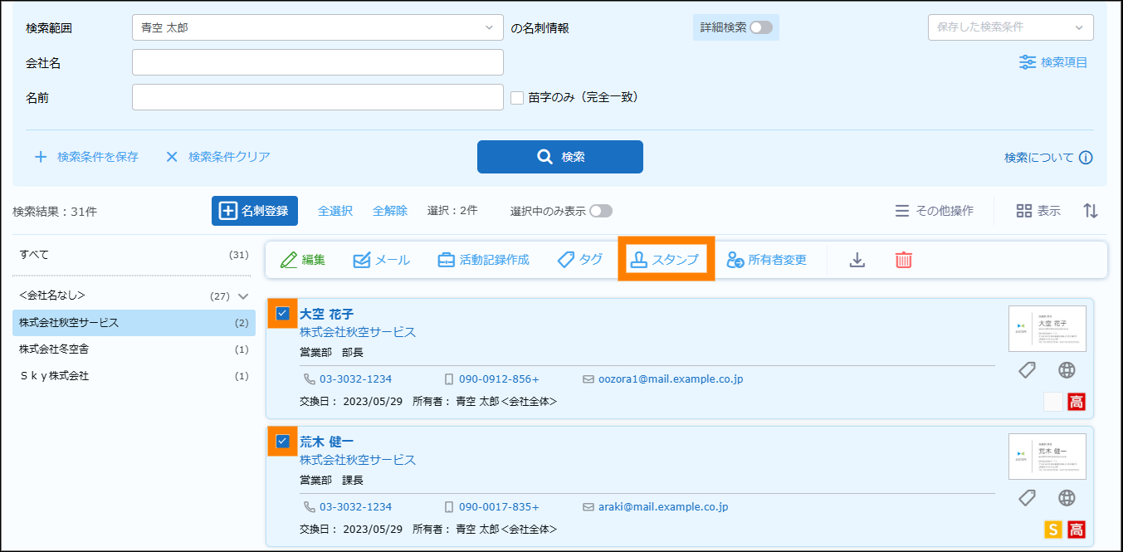Expand the <会社名なし> group chevron
This screenshot has height=552, width=1123.
[x=243, y=296]
